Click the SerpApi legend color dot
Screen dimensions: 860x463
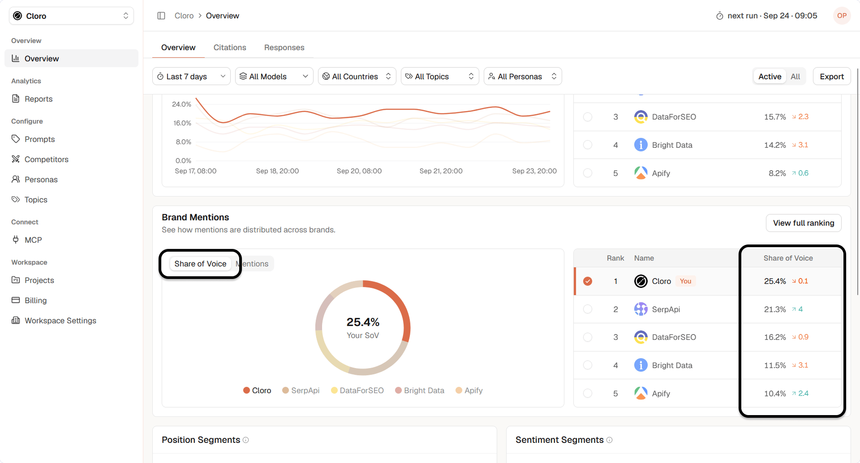click(285, 390)
